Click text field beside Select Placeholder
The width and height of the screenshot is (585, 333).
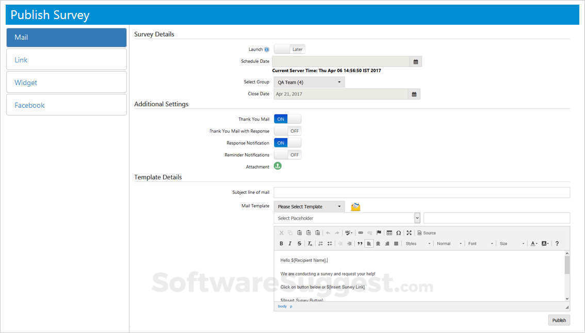(x=497, y=218)
